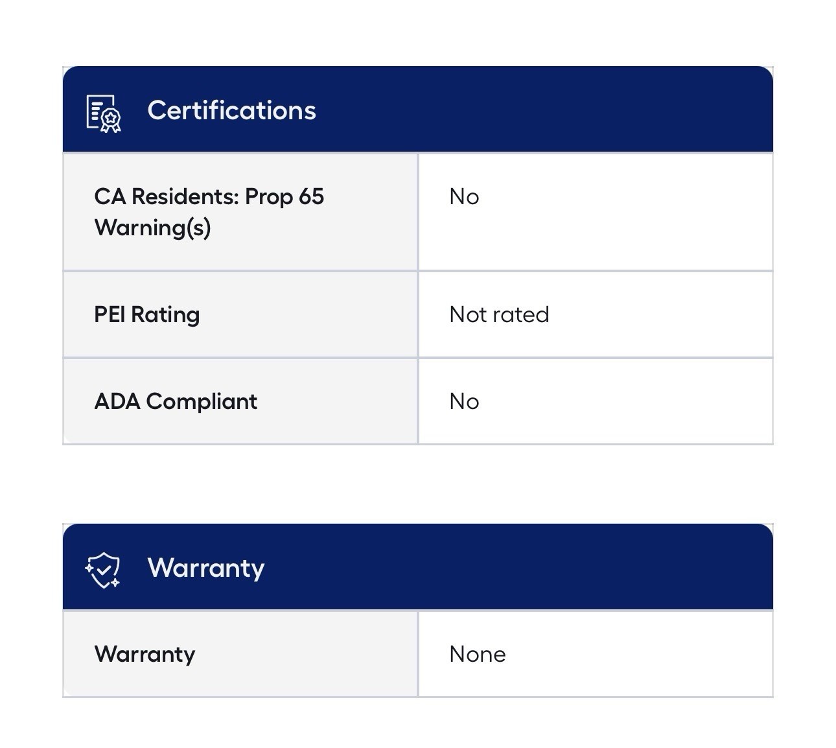Click the blank header area right of Warranty
The width and height of the screenshot is (836, 748).
coord(518,567)
